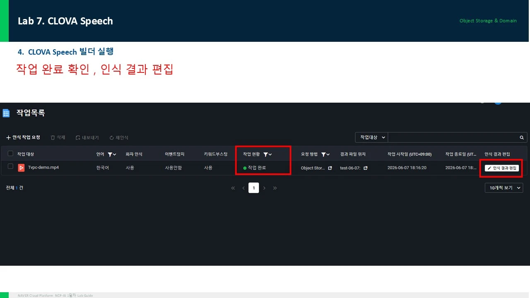Click the Tvpc-demo.mp4 file name
Image resolution: width=530 pixels, height=298 pixels.
(x=43, y=168)
